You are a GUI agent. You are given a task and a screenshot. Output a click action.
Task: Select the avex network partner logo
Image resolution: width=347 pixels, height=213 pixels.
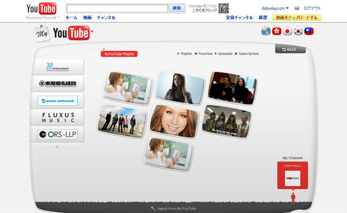(x=57, y=101)
